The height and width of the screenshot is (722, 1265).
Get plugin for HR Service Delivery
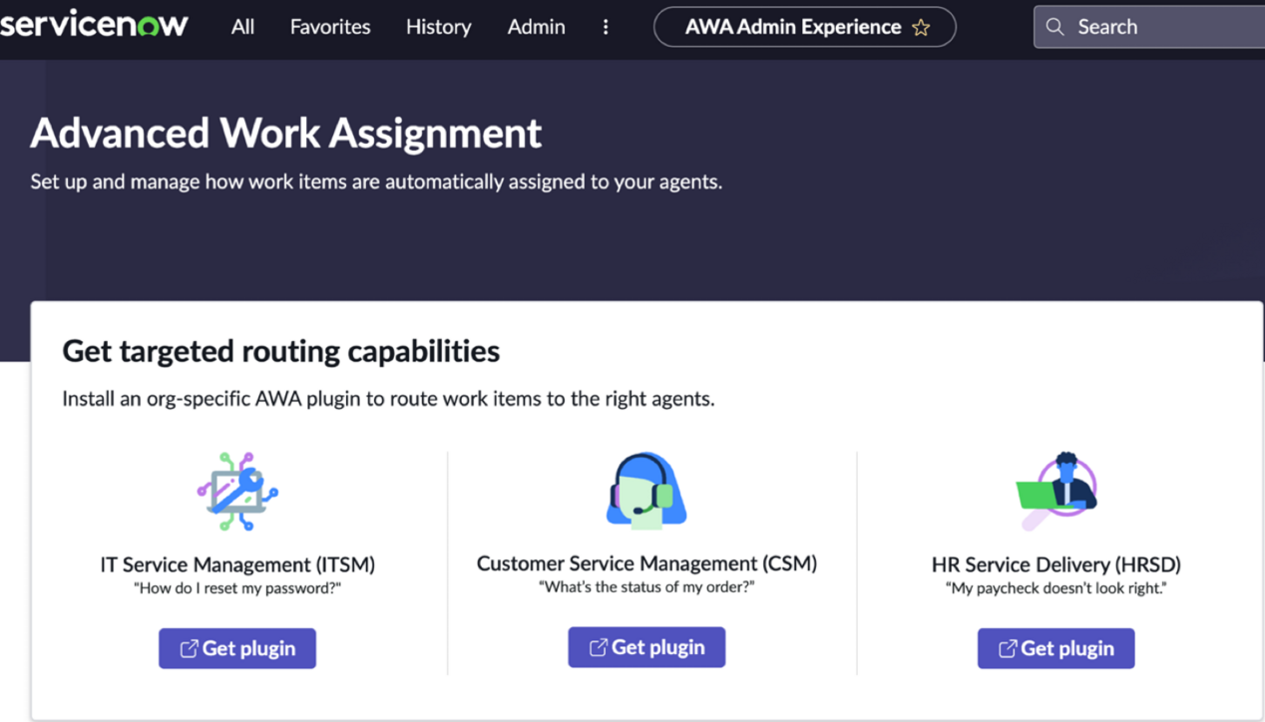click(1055, 648)
